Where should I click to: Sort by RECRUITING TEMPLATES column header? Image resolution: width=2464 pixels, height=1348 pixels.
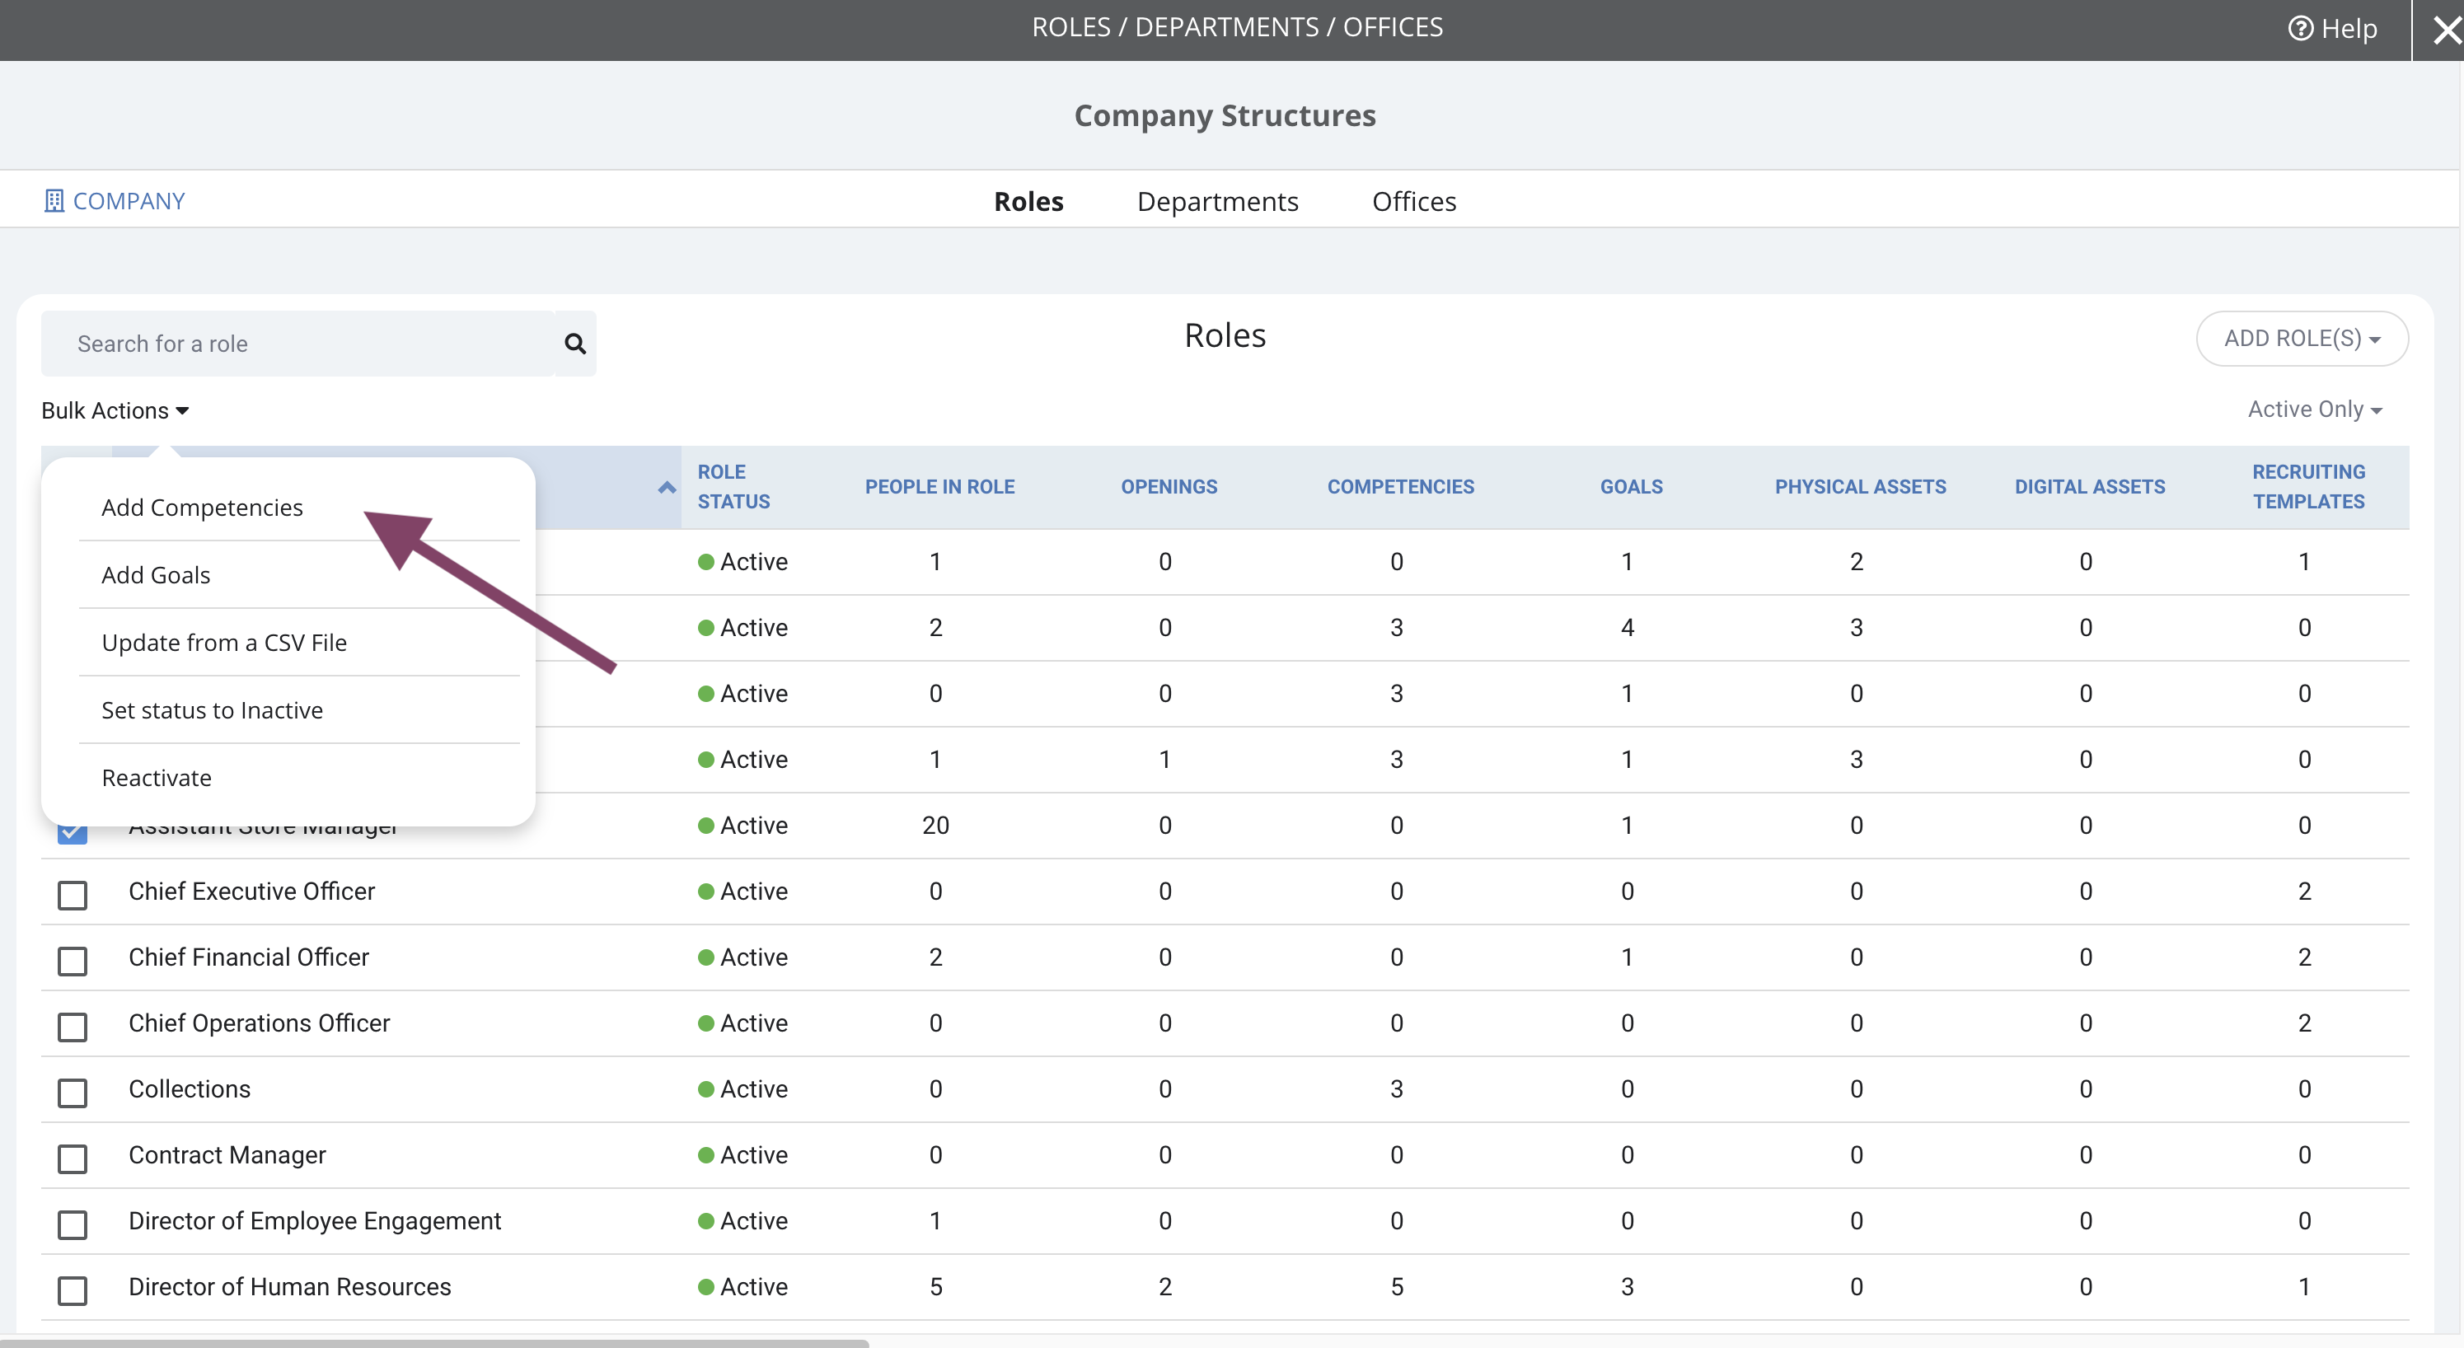click(2308, 487)
